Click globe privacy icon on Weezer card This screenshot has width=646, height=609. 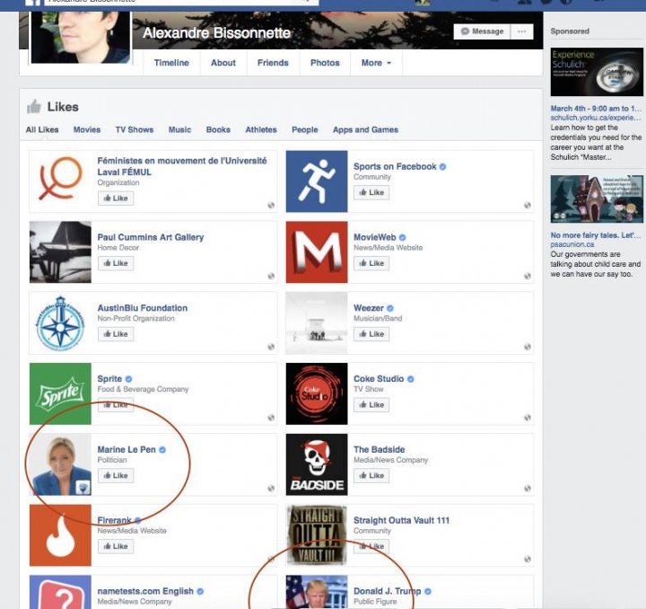528,347
